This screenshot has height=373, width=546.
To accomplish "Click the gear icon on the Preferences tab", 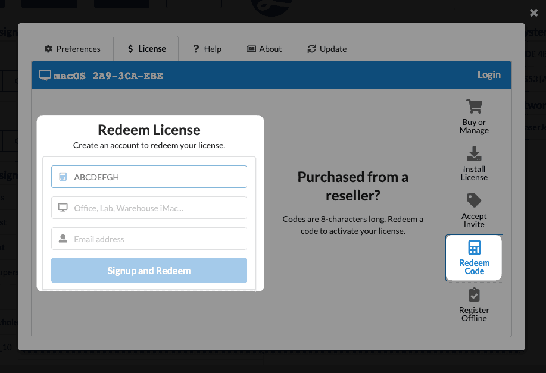I will (x=48, y=49).
